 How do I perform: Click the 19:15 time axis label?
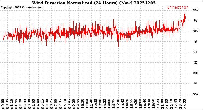click(x=149, y=104)
